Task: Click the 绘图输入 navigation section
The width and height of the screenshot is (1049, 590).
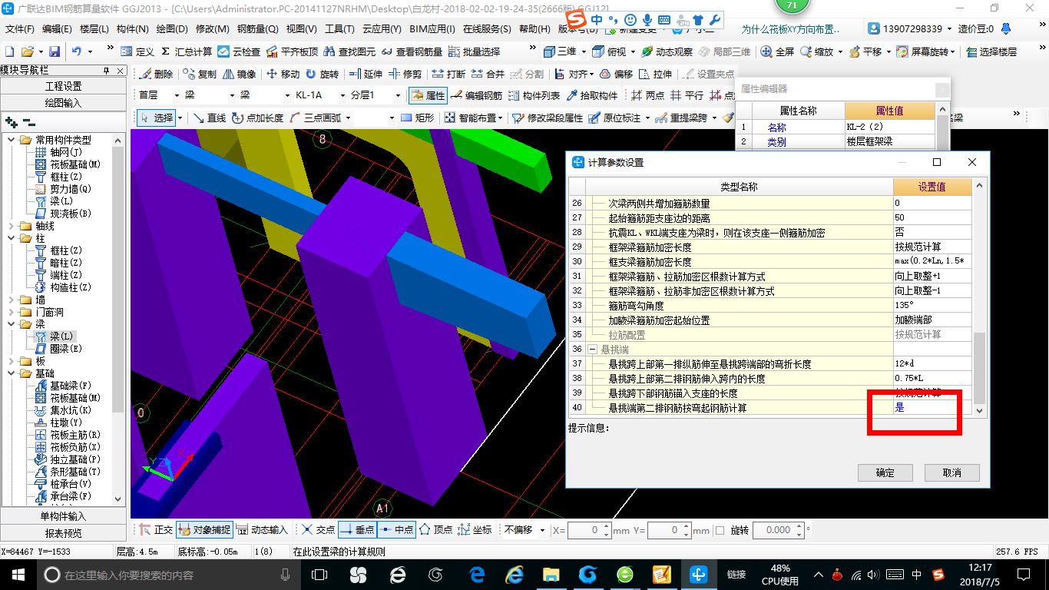Action: pos(63,103)
